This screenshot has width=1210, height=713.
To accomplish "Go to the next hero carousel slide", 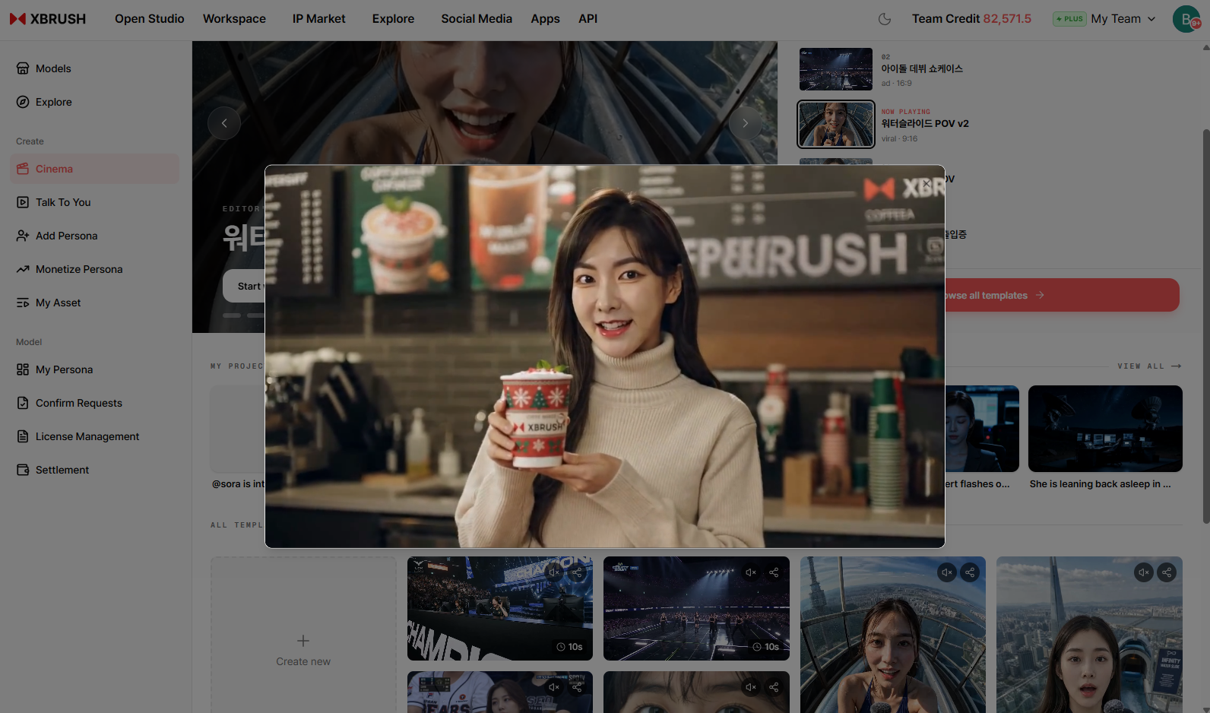I will 746,123.
